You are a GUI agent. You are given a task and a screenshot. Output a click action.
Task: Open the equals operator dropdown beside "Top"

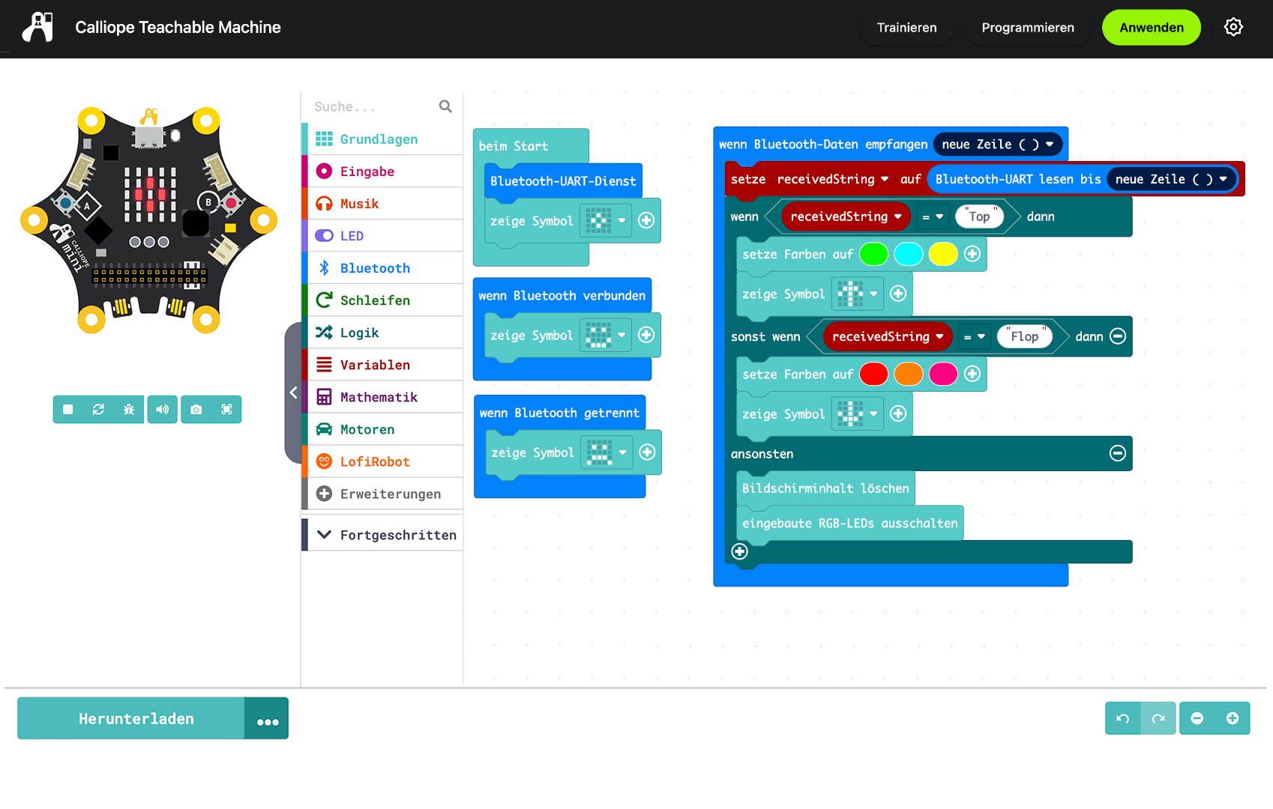point(933,217)
